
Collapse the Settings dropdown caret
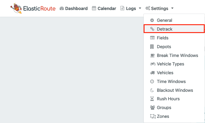(172, 8)
